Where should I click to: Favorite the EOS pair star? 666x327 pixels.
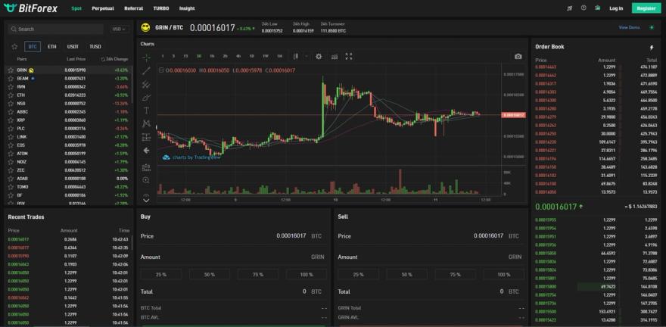(x=11, y=145)
